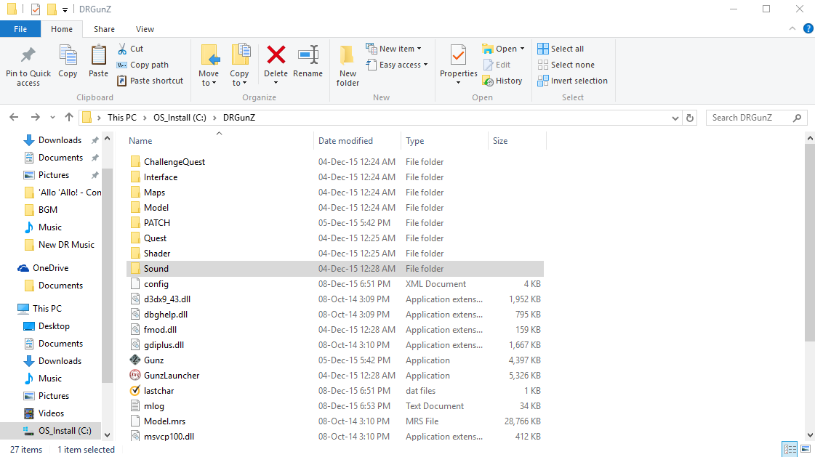Open recent locations dropdown arrow

52,118
